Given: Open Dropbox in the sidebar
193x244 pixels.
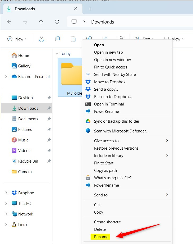Looking at the screenshot, I should [x=23, y=193].
